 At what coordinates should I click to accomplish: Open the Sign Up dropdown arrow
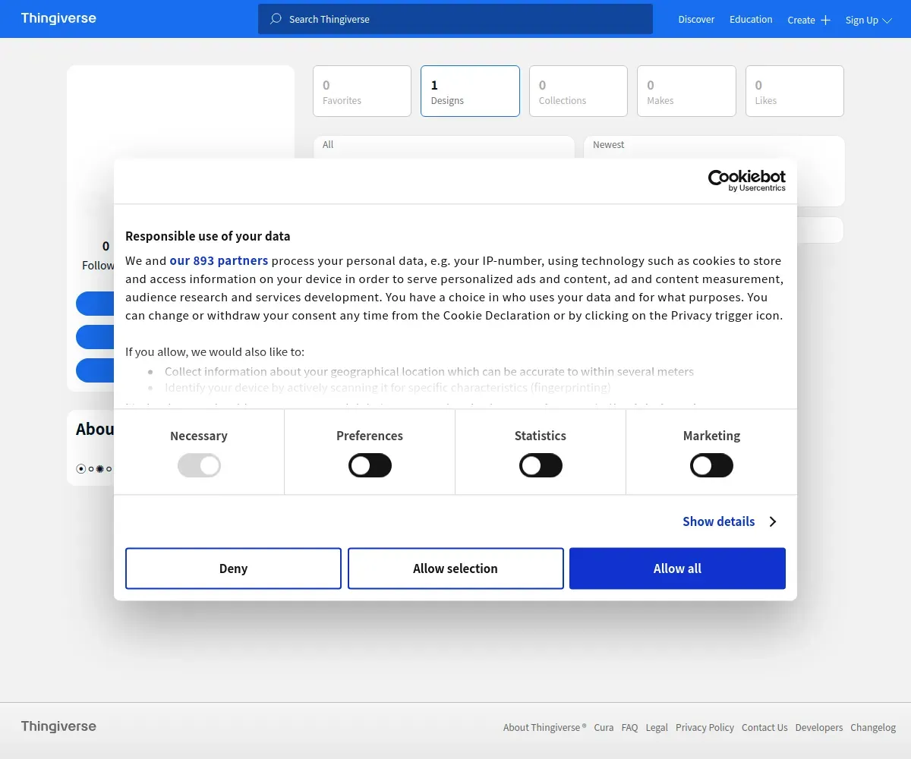click(887, 20)
